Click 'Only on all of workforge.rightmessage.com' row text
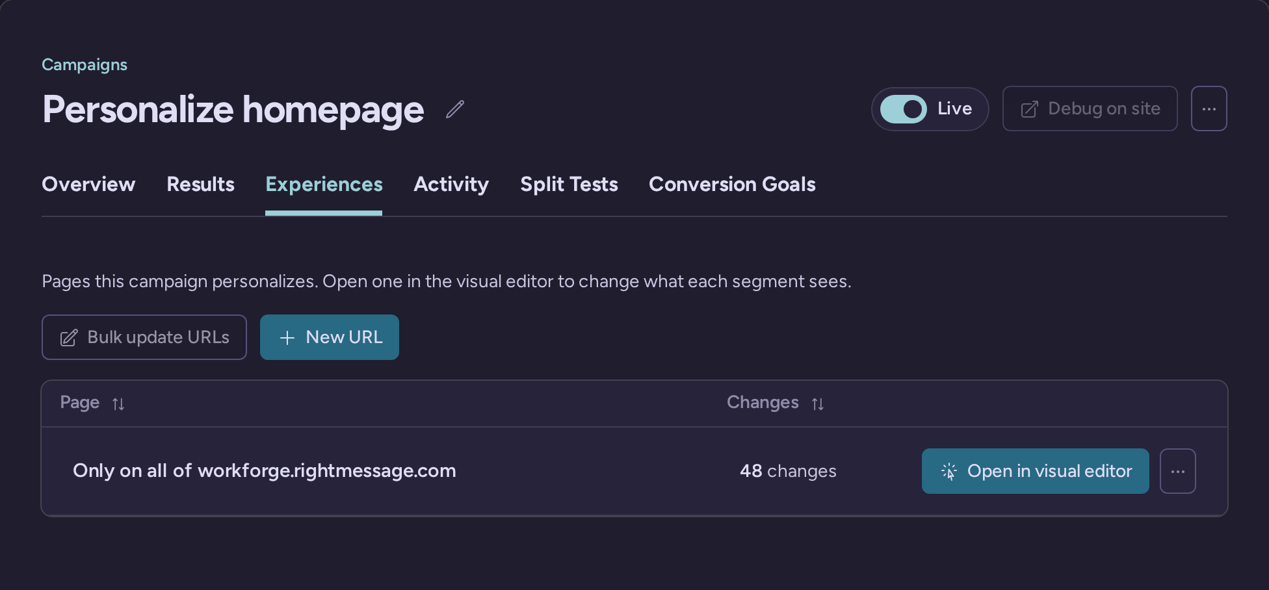1269x590 pixels. click(x=265, y=470)
